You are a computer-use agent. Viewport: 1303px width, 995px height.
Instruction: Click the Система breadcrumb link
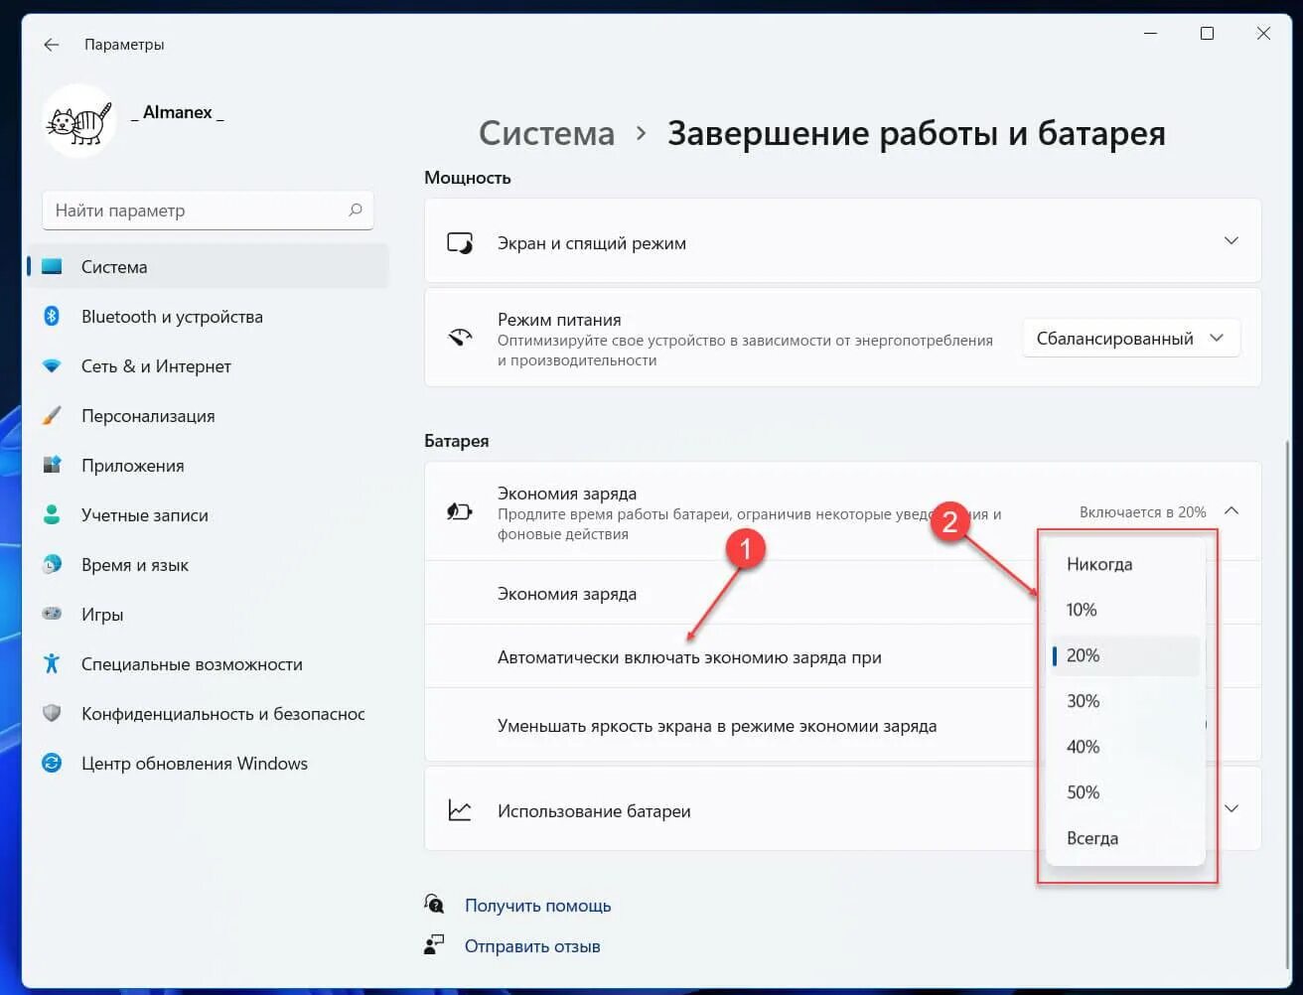pyautogui.click(x=546, y=133)
